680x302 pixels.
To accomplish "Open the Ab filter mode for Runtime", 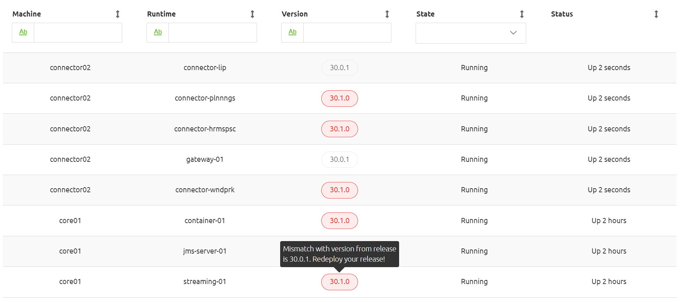I will (x=158, y=32).
